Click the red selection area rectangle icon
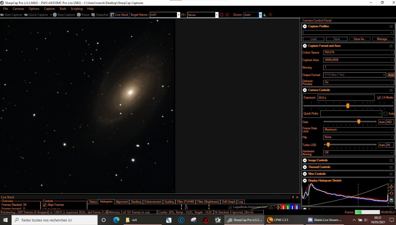 (x=221, y=15)
